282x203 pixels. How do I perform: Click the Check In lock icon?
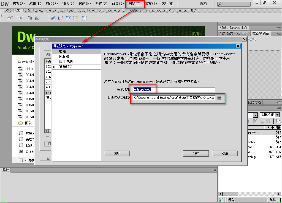pos(262,121)
